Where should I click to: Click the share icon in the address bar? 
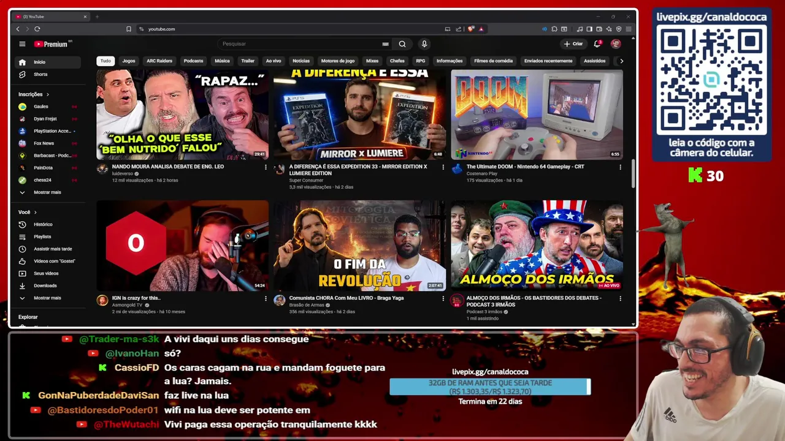pos(458,29)
